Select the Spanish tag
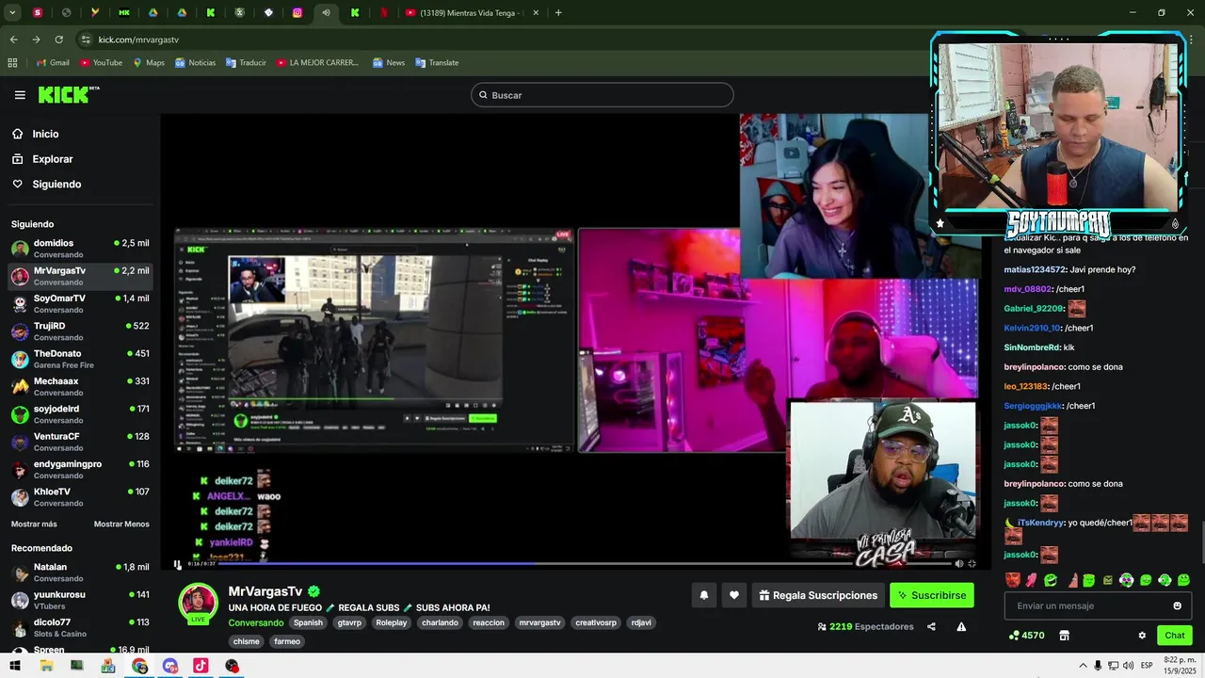This screenshot has height=678, width=1205. [x=308, y=622]
